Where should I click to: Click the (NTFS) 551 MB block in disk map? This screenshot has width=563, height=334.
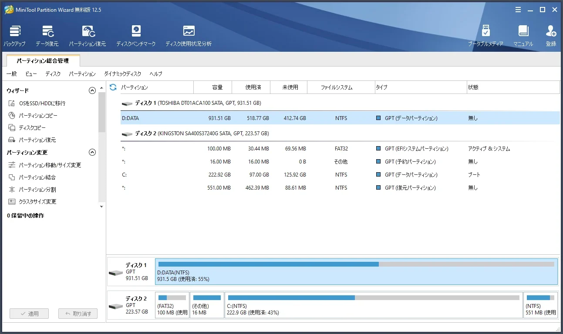point(541,305)
